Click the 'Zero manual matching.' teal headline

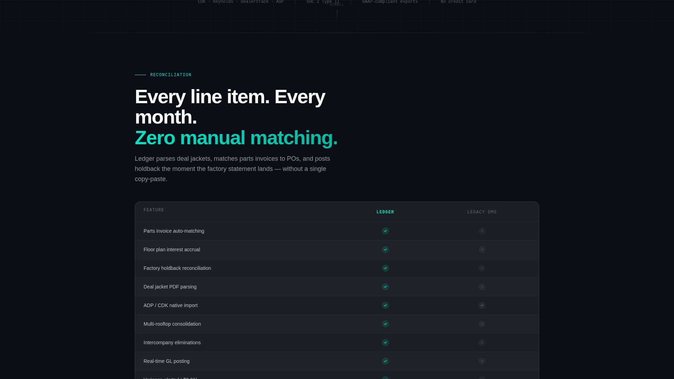[x=236, y=138]
